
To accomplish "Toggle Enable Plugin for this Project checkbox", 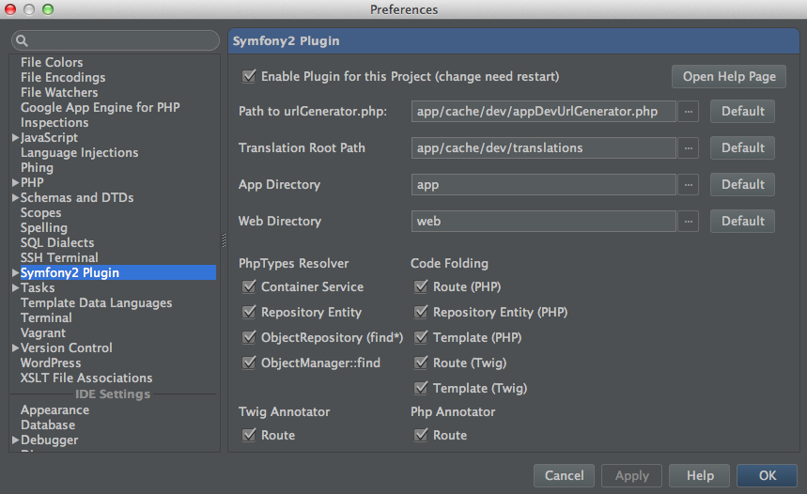I will tap(249, 76).
